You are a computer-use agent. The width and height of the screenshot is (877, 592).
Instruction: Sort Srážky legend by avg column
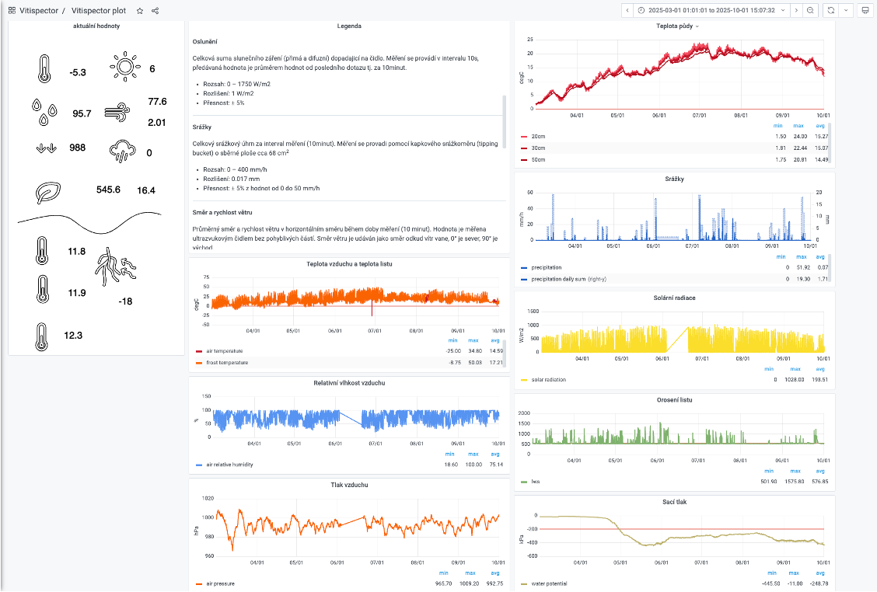coord(820,256)
